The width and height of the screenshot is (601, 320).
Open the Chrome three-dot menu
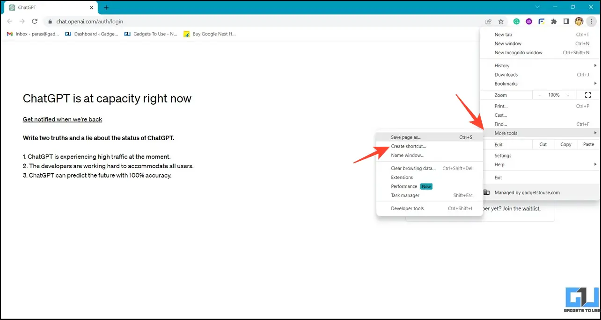[592, 21]
